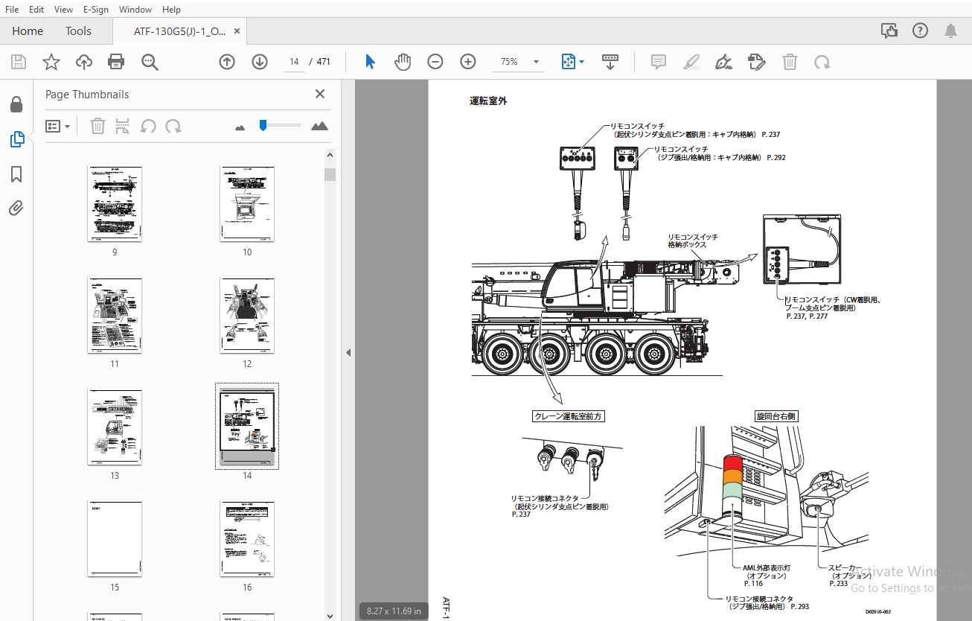Click thumbnails panel scroll down arrow
Image resolution: width=972 pixels, height=621 pixels.
tap(330, 615)
